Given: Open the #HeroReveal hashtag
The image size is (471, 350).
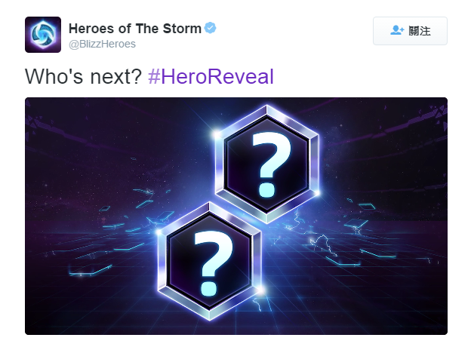Looking at the screenshot, I should point(211,76).
